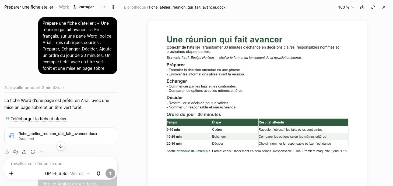Image resolution: width=393 pixels, height=186 pixels.
Task: Open the GPT-5.6 Sol Minimal model selector
Action: pyautogui.click(x=67, y=173)
